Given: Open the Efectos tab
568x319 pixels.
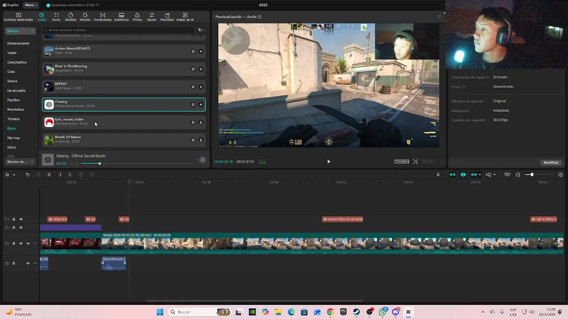Looking at the screenshot, I should pos(85,17).
